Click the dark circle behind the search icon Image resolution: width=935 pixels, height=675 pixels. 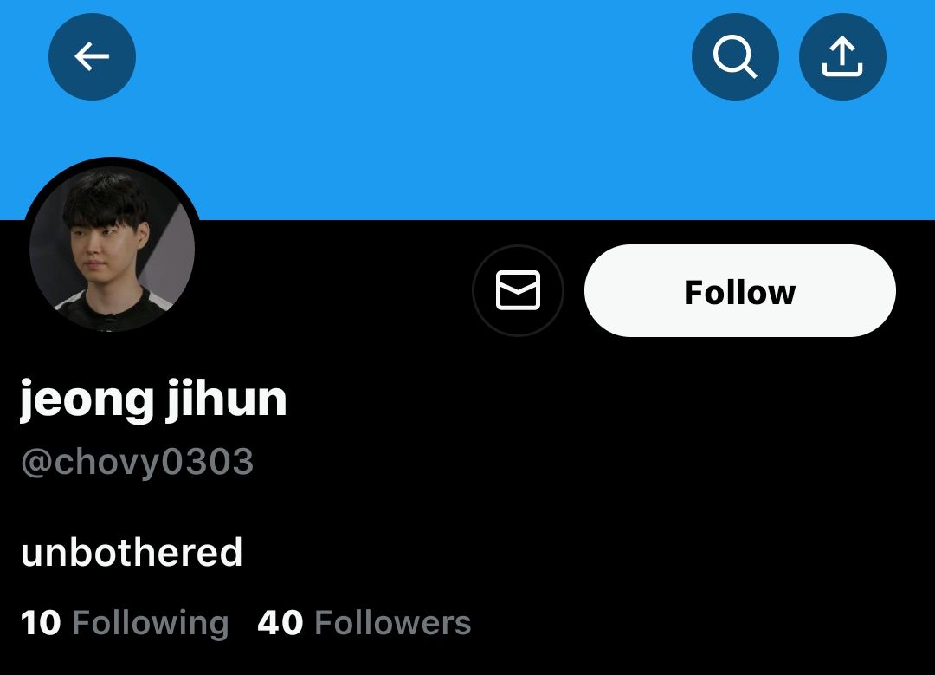pos(735,56)
